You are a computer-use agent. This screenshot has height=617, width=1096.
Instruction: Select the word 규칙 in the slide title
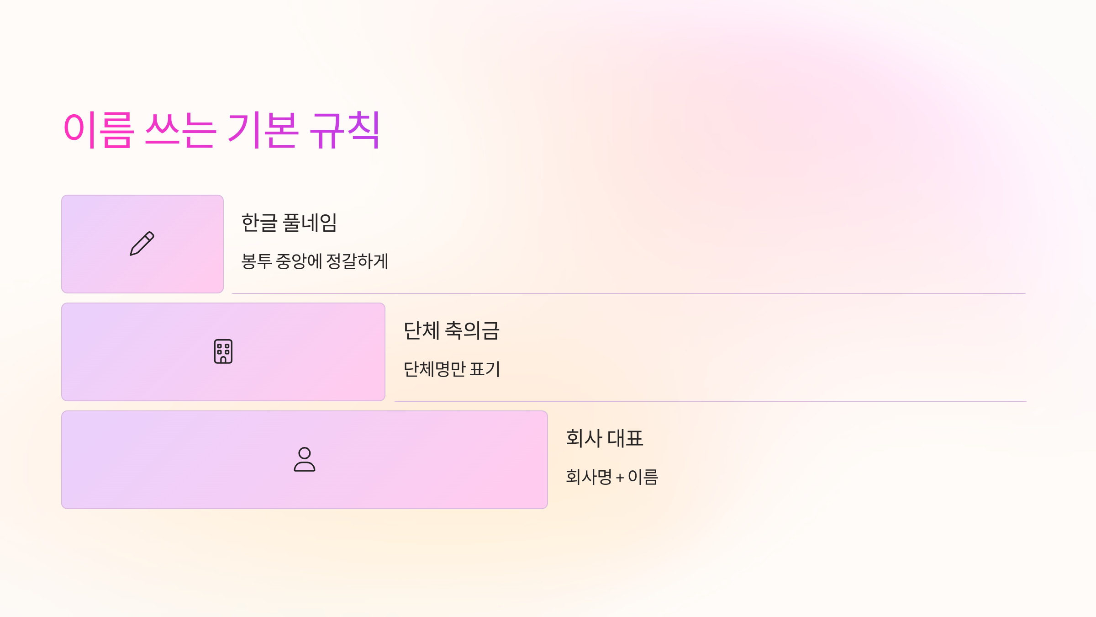click(x=345, y=130)
